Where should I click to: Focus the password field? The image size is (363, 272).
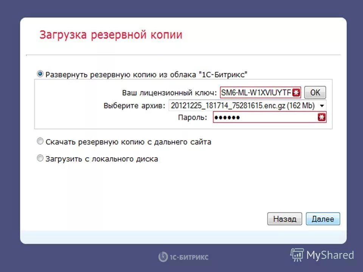270,117
